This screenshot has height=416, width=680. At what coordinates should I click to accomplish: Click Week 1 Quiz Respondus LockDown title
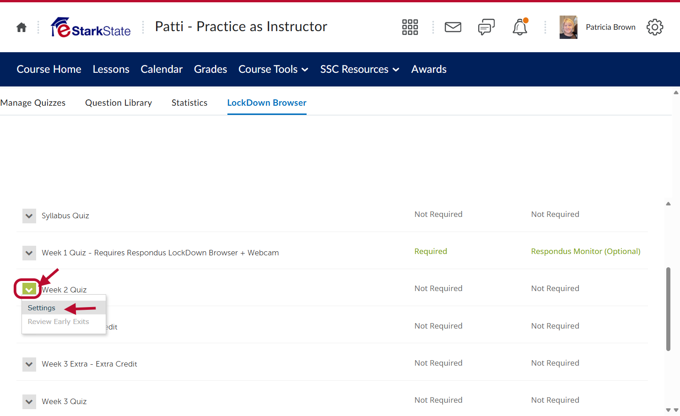tap(160, 253)
